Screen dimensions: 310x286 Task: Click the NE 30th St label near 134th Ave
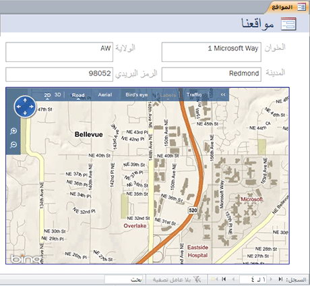[55, 231]
